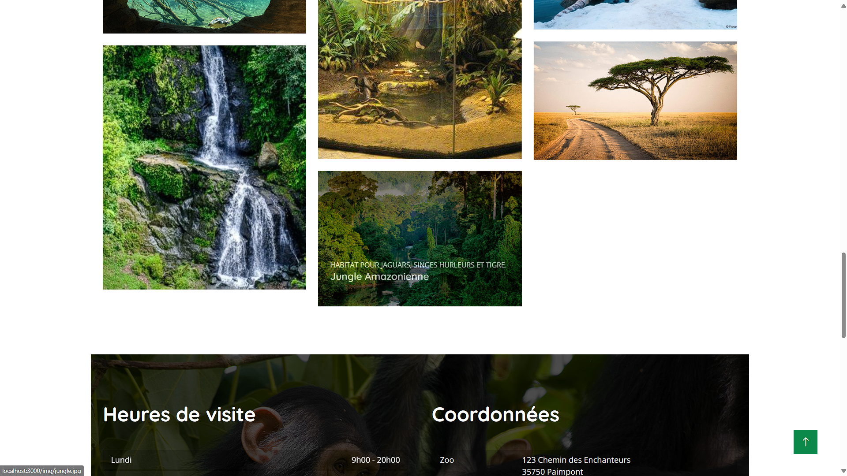The height and width of the screenshot is (476, 847).
Task: Click the Zoo label in Coordonnées
Action: pyautogui.click(x=447, y=460)
